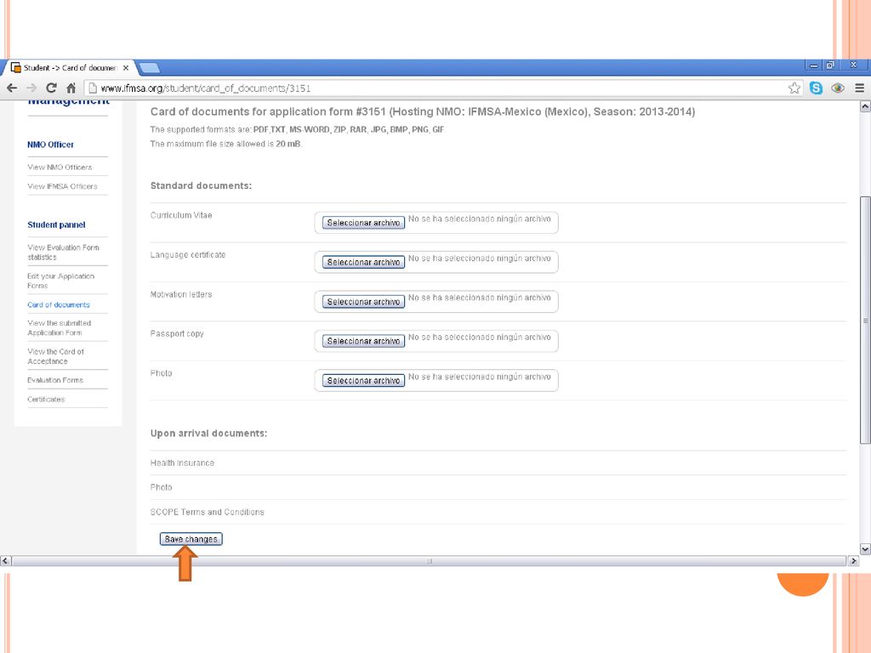Open Edit your Application Forms link
This screenshot has height=653, width=871.
click(61, 281)
